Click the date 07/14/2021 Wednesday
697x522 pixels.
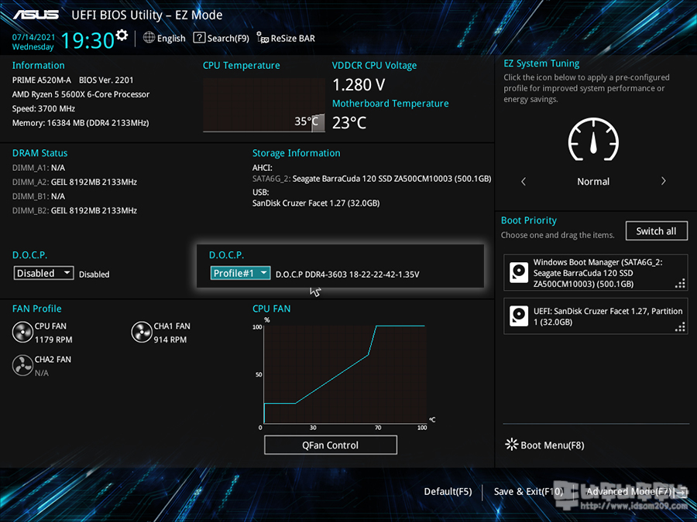(x=33, y=42)
